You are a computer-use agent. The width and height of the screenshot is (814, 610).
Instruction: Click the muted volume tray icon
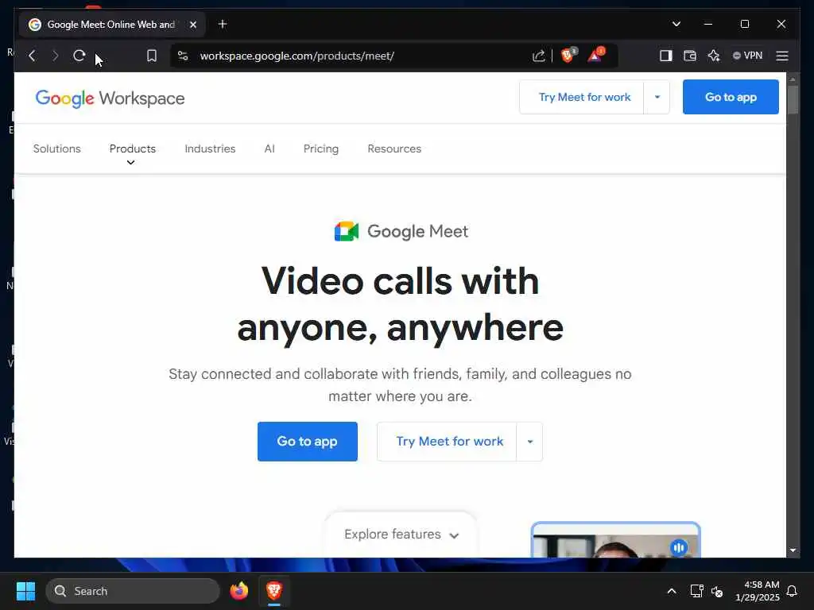pyautogui.click(x=717, y=591)
